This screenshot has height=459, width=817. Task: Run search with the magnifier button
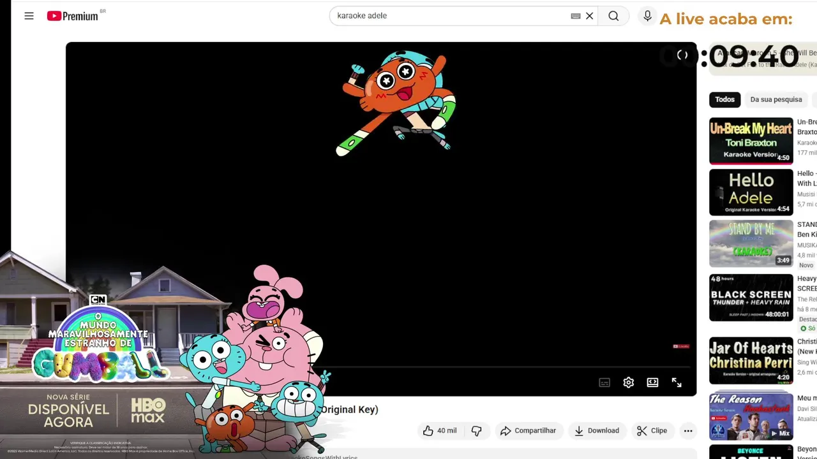click(x=613, y=16)
